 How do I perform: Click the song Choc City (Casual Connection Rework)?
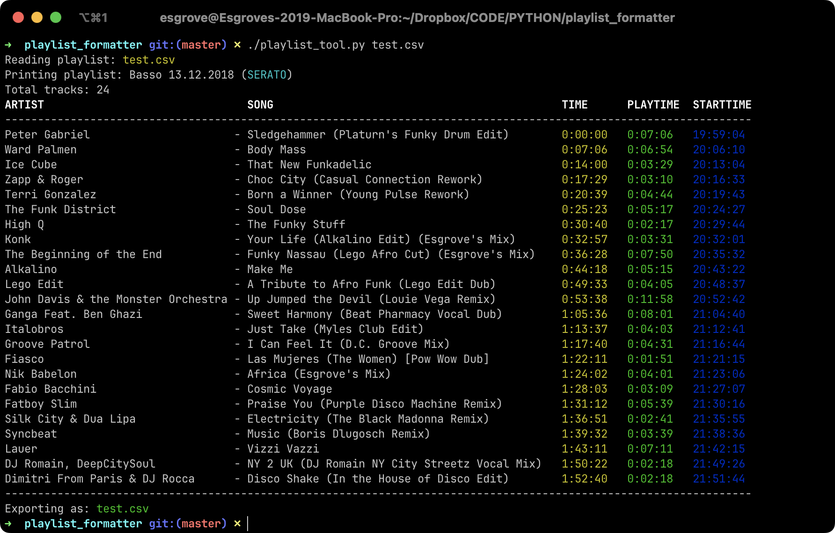365,180
